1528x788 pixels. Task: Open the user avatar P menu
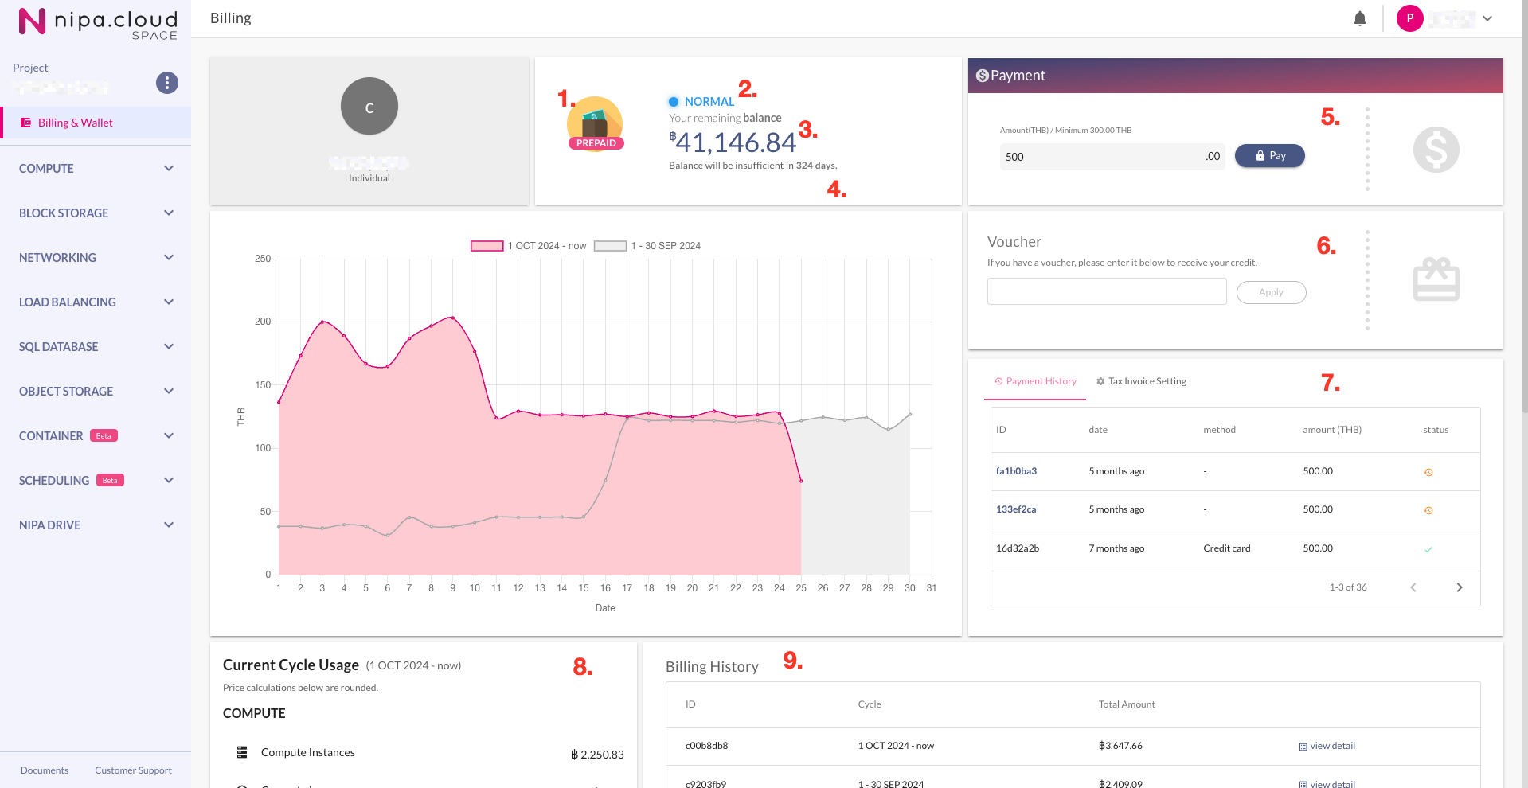click(x=1410, y=18)
